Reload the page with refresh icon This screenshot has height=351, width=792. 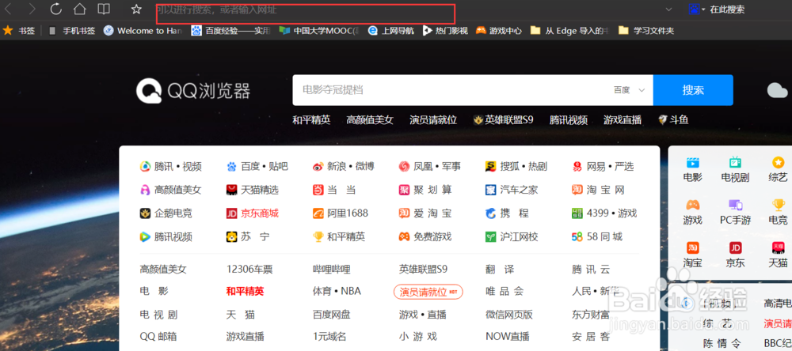tap(55, 9)
